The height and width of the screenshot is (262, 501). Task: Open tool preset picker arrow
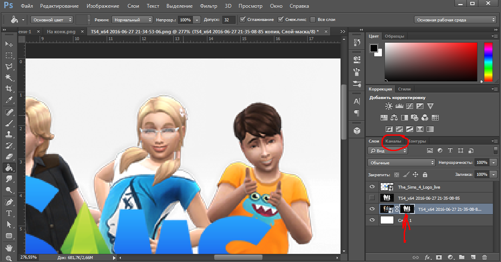pos(23,20)
